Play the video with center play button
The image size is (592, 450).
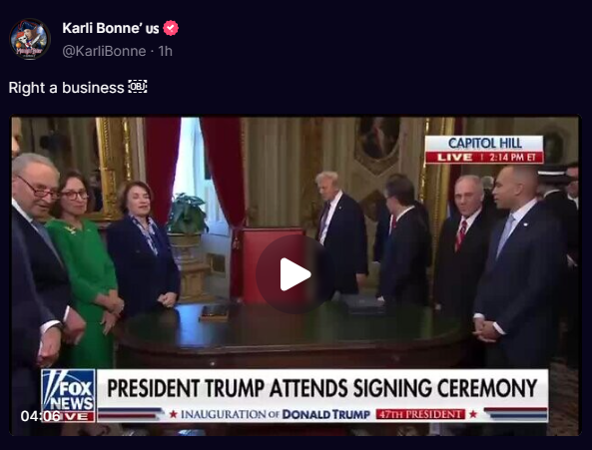pyautogui.click(x=296, y=274)
